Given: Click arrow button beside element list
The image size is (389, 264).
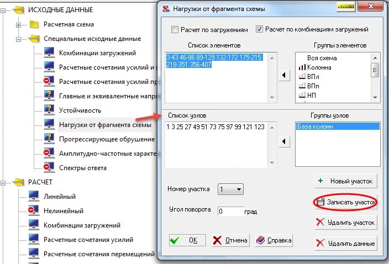Looking at the screenshot, I should (x=285, y=75).
